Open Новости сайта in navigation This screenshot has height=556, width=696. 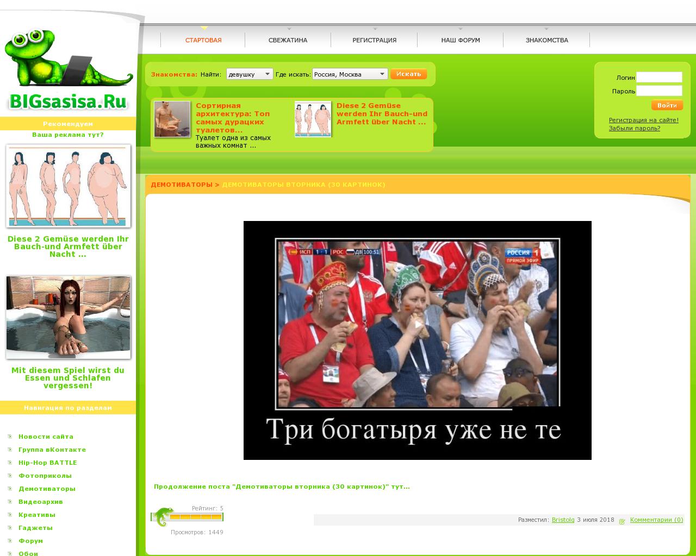46,437
